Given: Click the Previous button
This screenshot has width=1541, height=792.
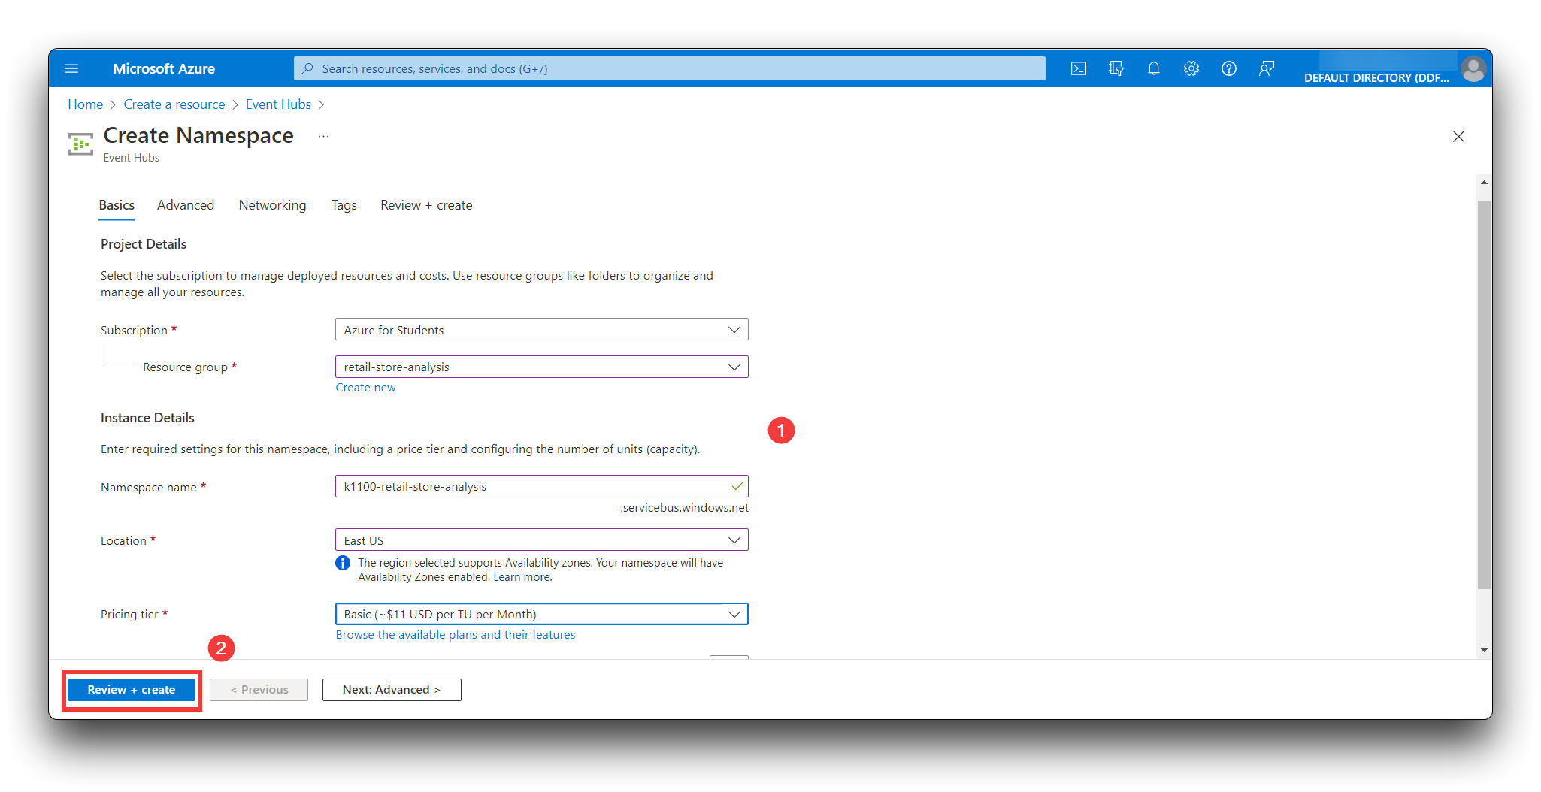Looking at the screenshot, I should 259,690.
